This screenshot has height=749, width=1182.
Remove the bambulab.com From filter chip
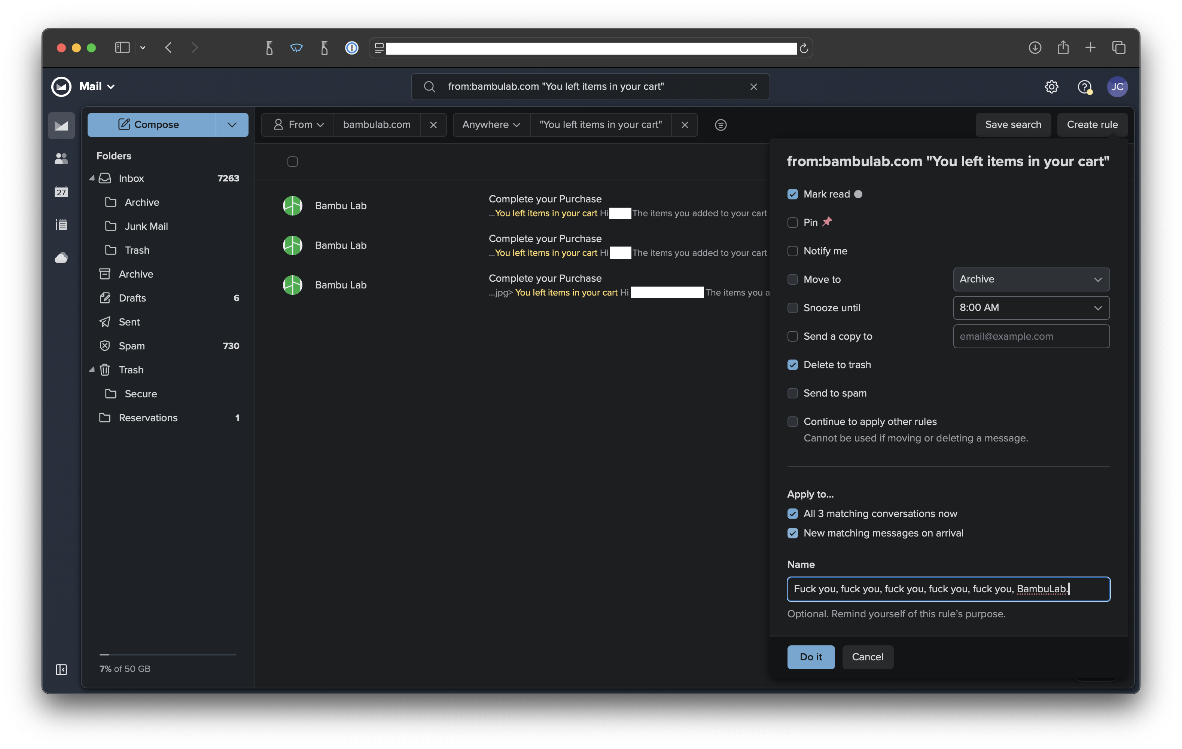(433, 125)
